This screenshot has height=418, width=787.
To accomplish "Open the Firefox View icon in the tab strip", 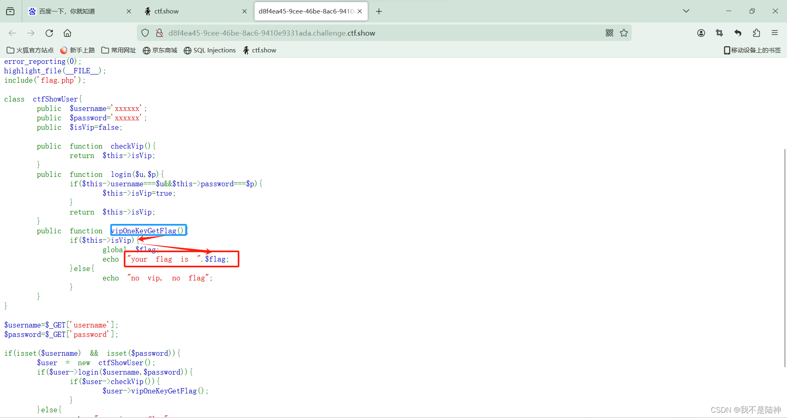I will tap(10, 11).
